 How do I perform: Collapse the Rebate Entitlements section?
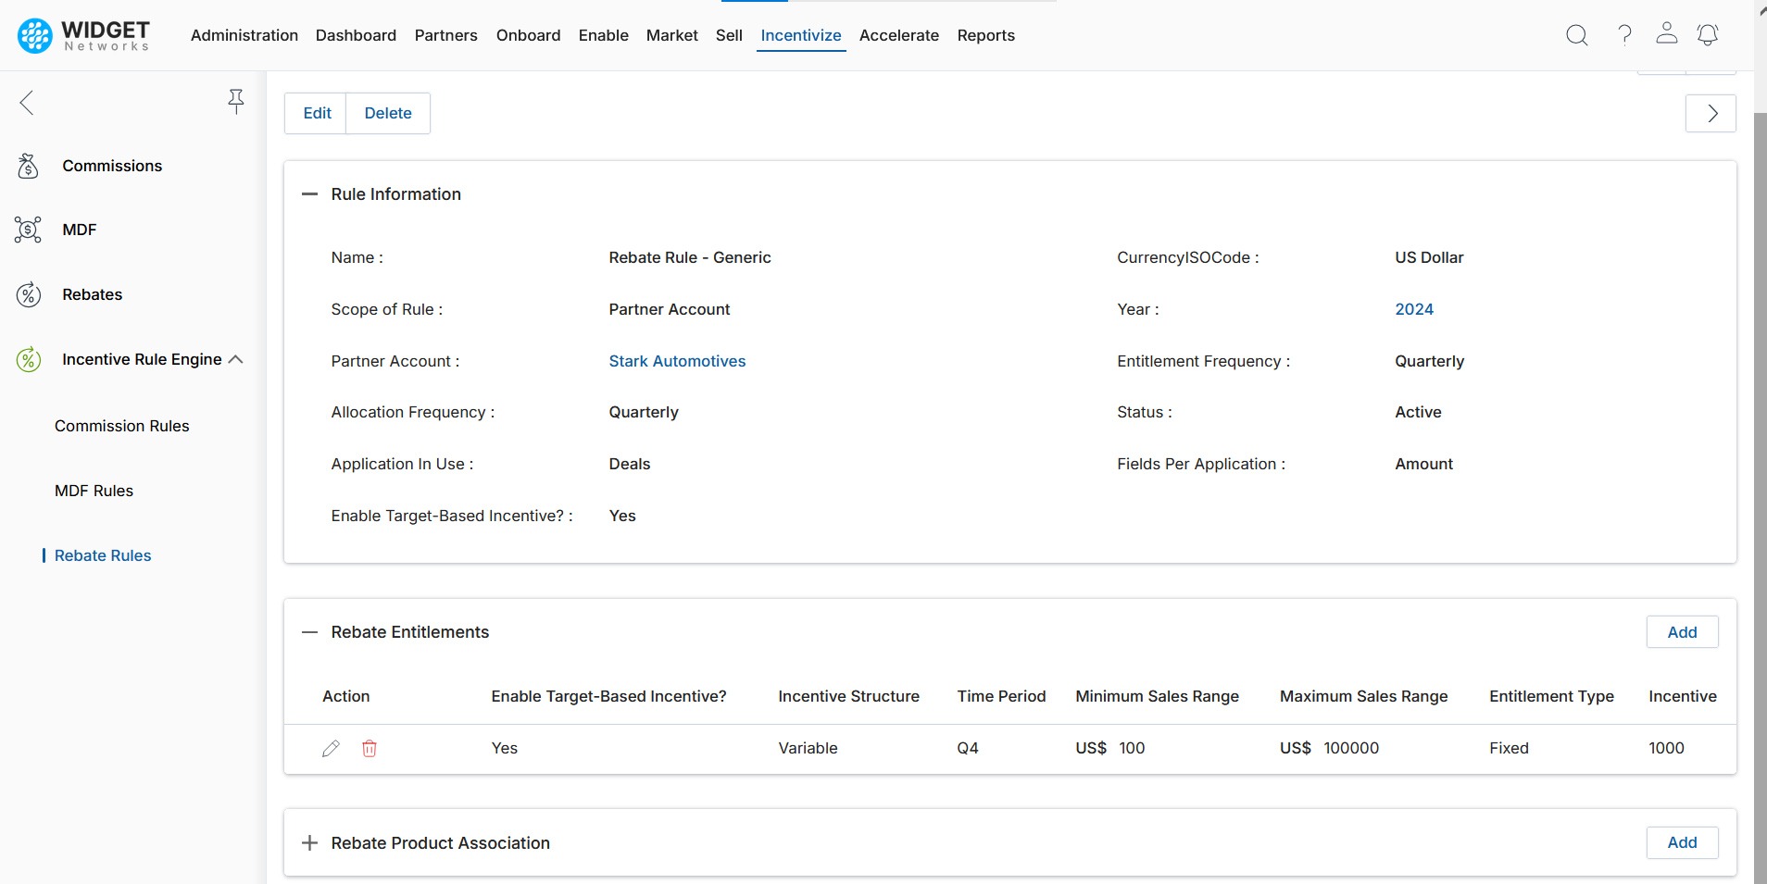(309, 632)
